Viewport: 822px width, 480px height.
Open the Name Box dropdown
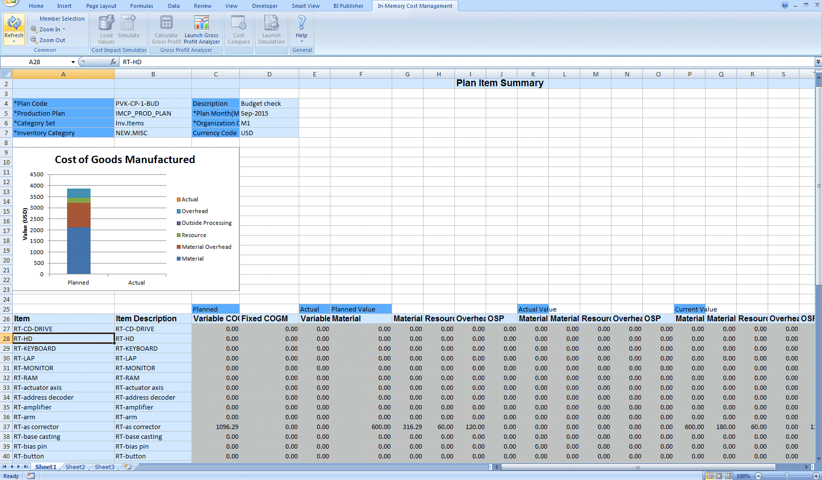pyautogui.click(x=73, y=62)
